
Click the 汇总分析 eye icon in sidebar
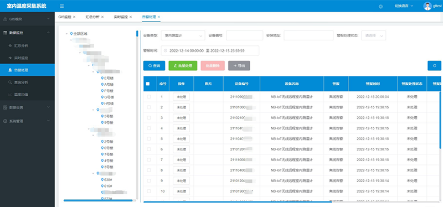(x=10, y=45)
